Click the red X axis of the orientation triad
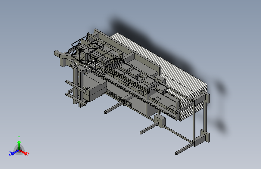Viewport: 261px width, 169px height. tap(24, 152)
